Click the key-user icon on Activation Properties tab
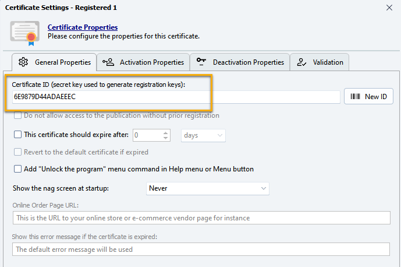The height and width of the screenshot is (267, 401). coord(108,62)
